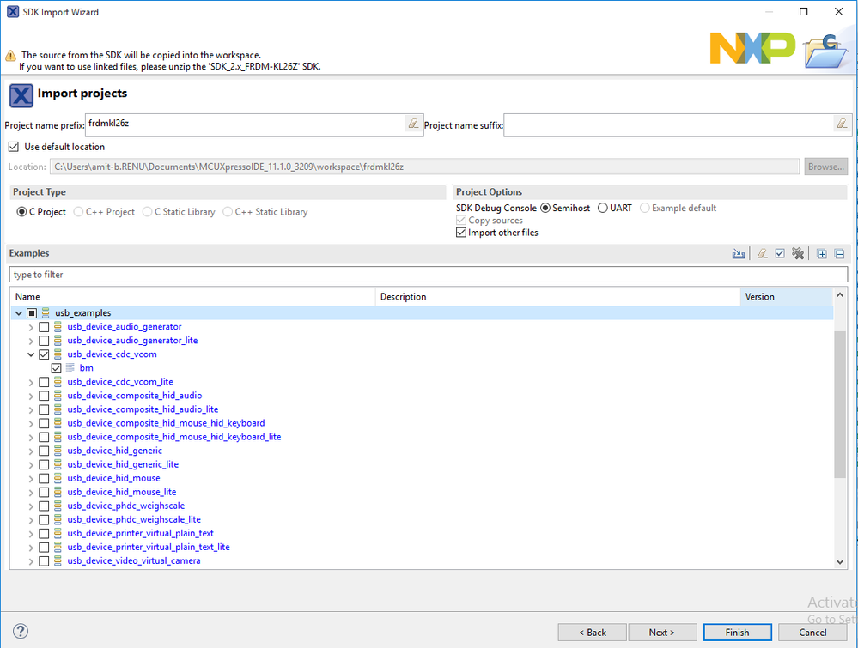Screen dimensions: 858x648
Task: Click the stack icon beside usb_device_cdc_vcom_lite
Action: [x=58, y=382]
